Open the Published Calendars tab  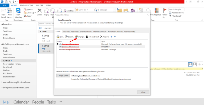(115, 32)
